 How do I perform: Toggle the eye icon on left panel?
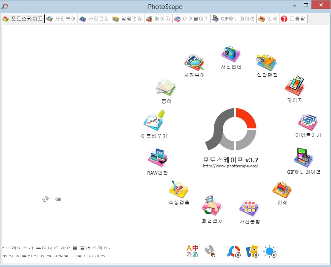pos(58,199)
